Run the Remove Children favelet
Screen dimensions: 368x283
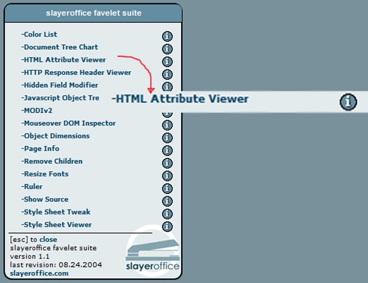click(52, 161)
